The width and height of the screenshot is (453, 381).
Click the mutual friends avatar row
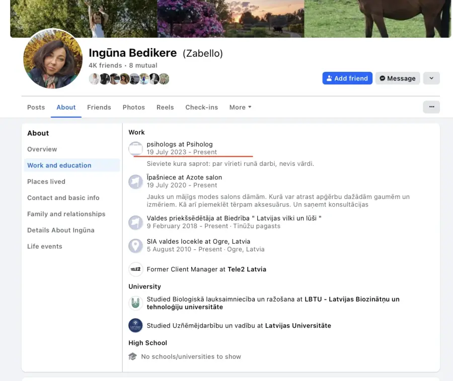129,79
